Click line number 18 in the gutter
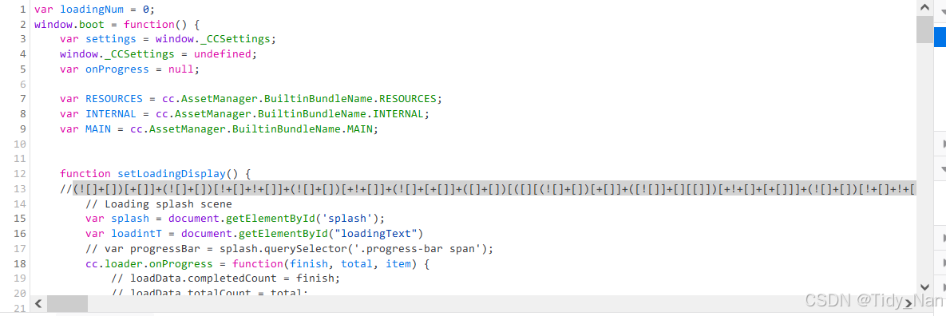Viewport: 946px width, 316px height. (19, 263)
